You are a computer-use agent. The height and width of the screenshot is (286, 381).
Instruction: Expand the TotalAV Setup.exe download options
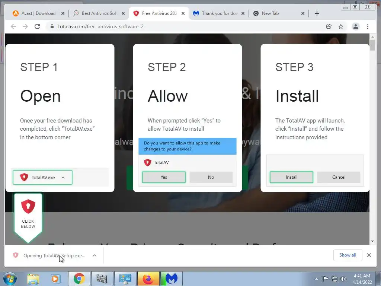pyautogui.click(x=95, y=255)
